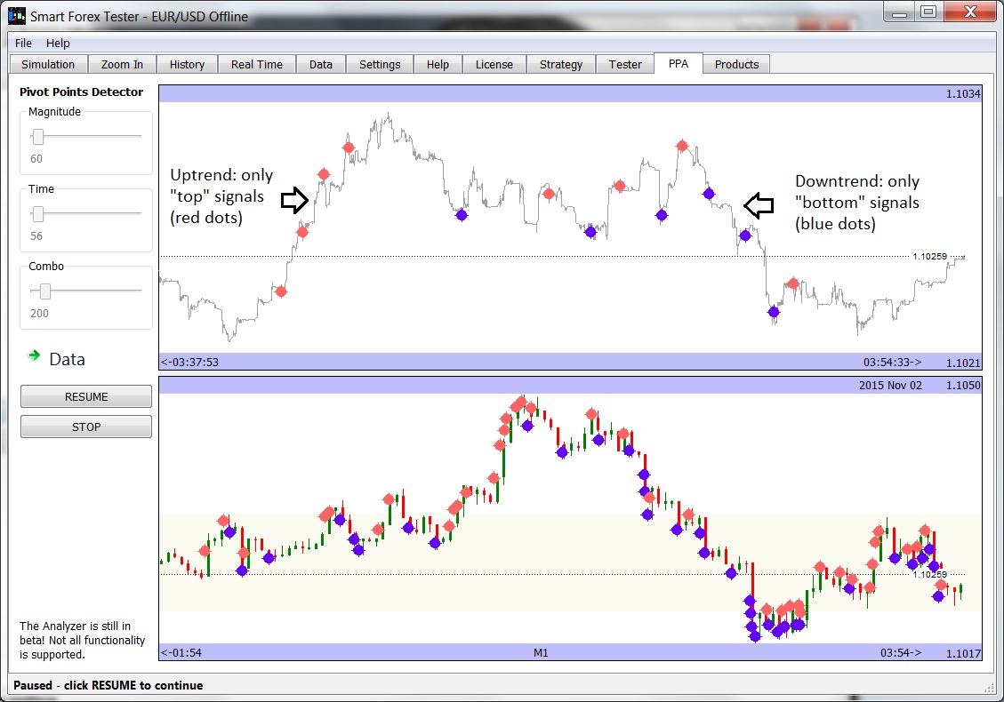
Task: Open the History tab
Action: 187,65
